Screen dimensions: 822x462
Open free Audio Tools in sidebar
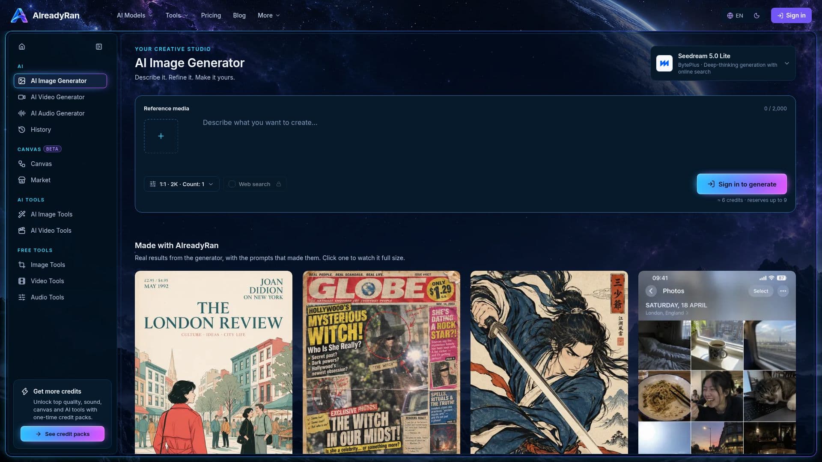point(60,297)
